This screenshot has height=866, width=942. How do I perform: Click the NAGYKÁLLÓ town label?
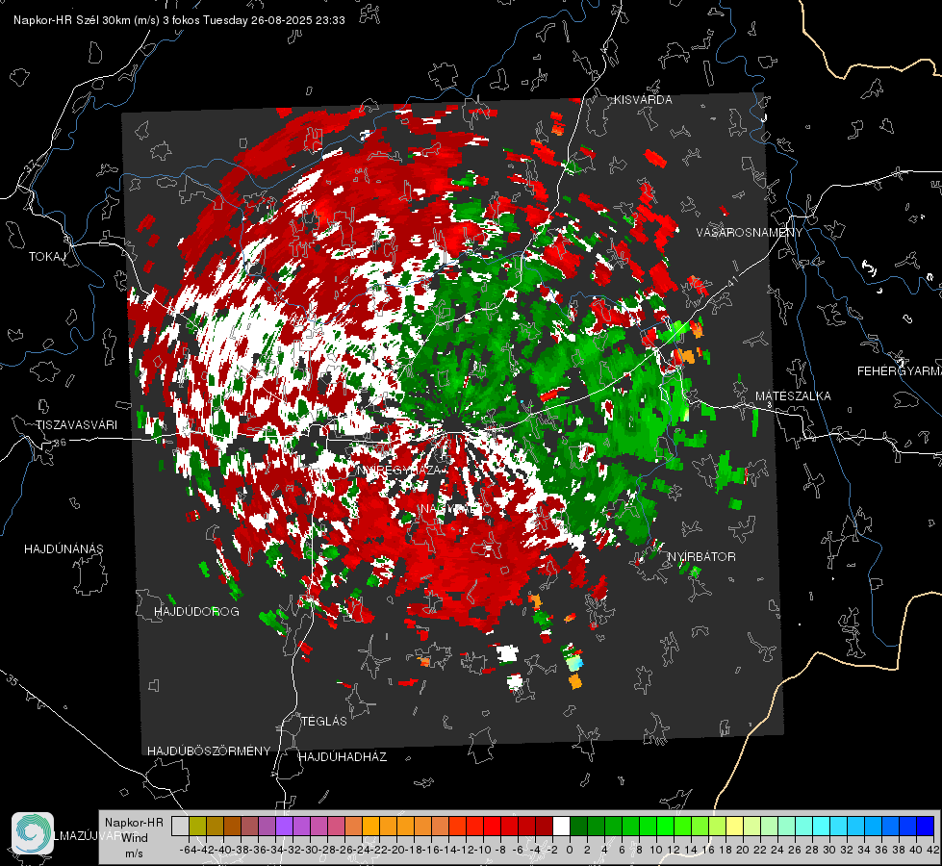tap(455, 509)
